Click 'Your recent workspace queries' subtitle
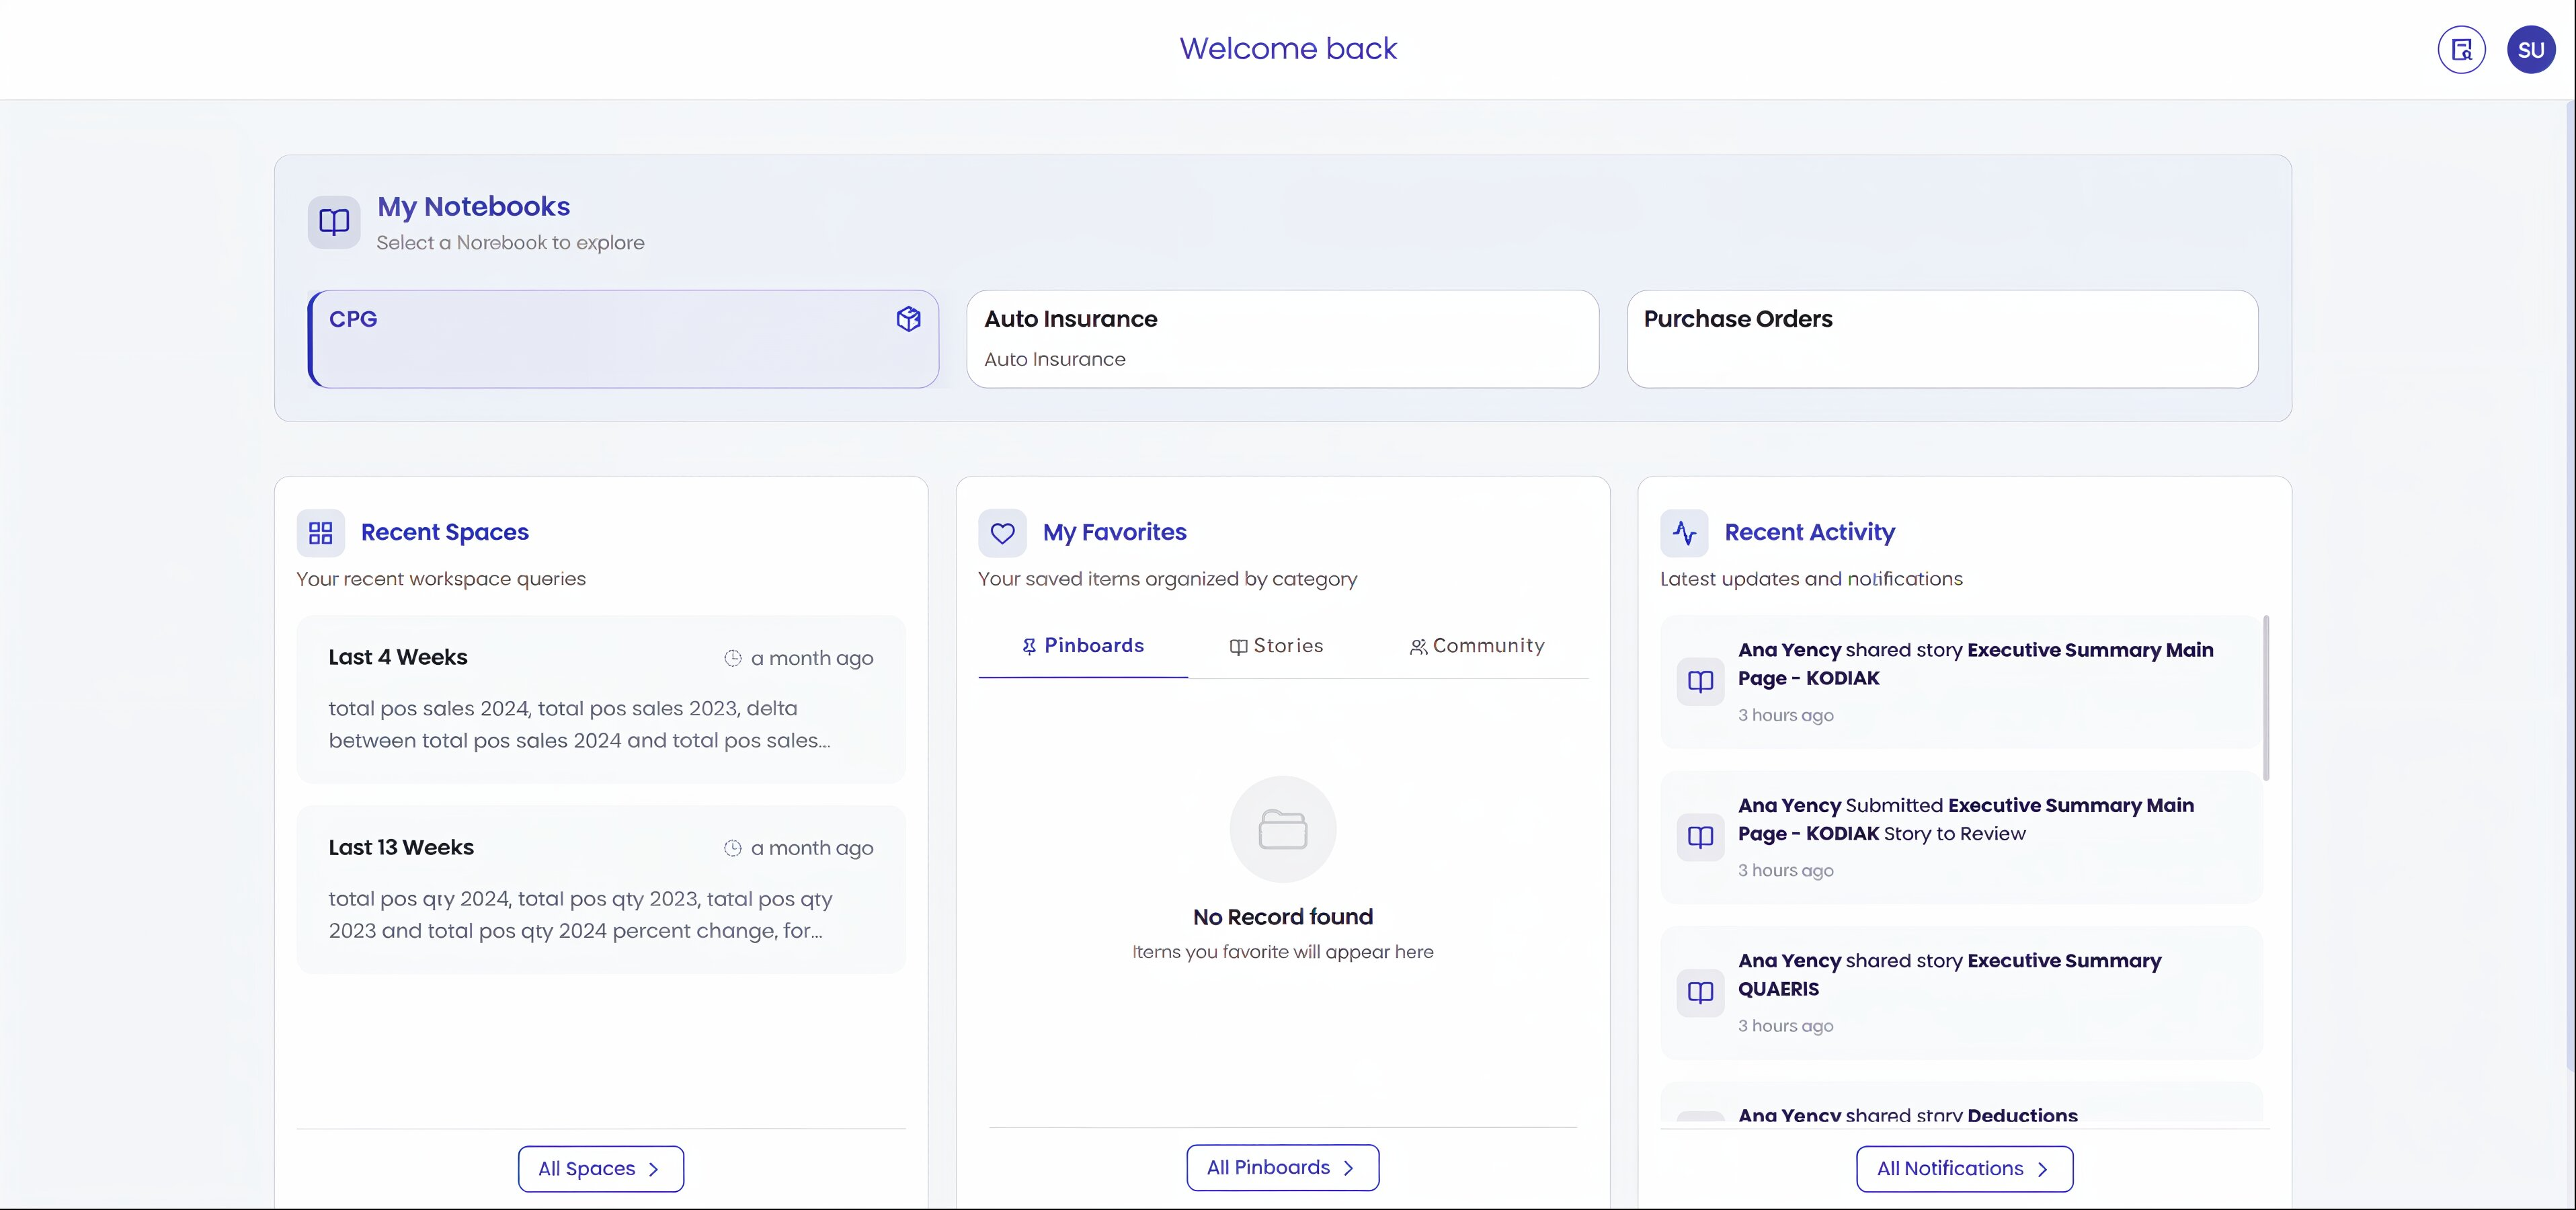2576x1210 pixels. click(x=441, y=579)
